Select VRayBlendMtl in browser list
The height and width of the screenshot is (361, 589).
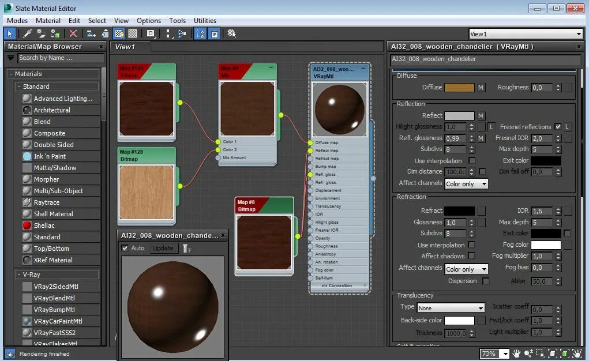click(54, 298)
